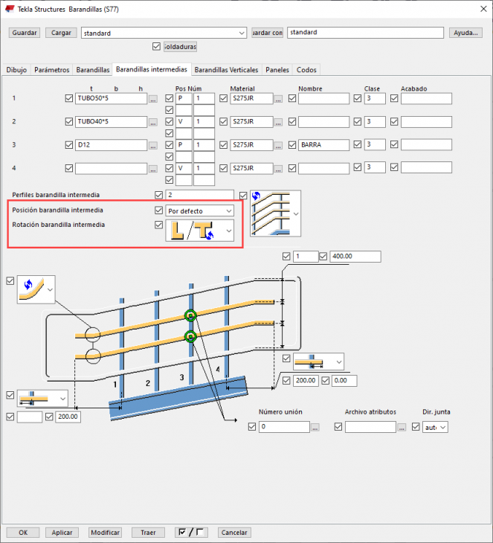
Task: Switch to the Codos tab
Action: coord(306,70)
